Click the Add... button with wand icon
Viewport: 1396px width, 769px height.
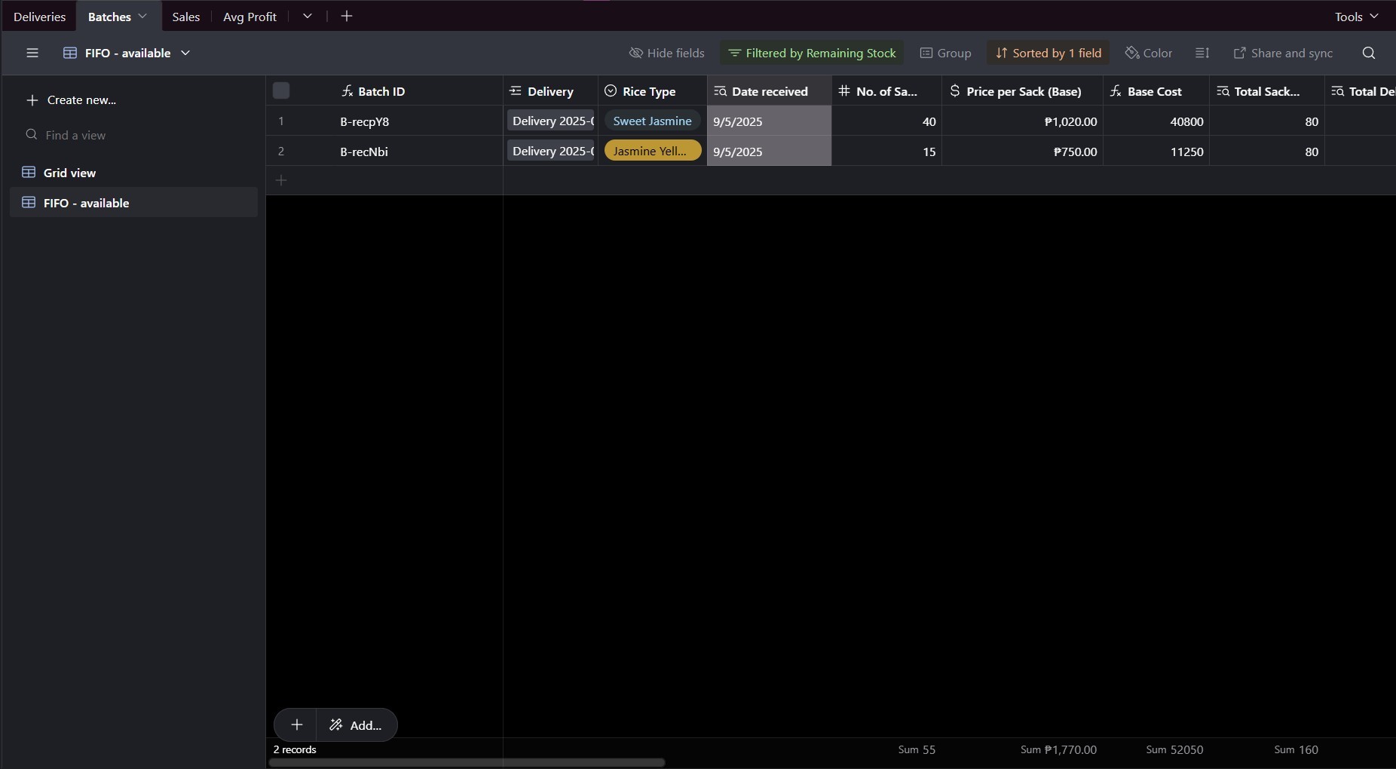pyautogui.click(x=356, y=725)
